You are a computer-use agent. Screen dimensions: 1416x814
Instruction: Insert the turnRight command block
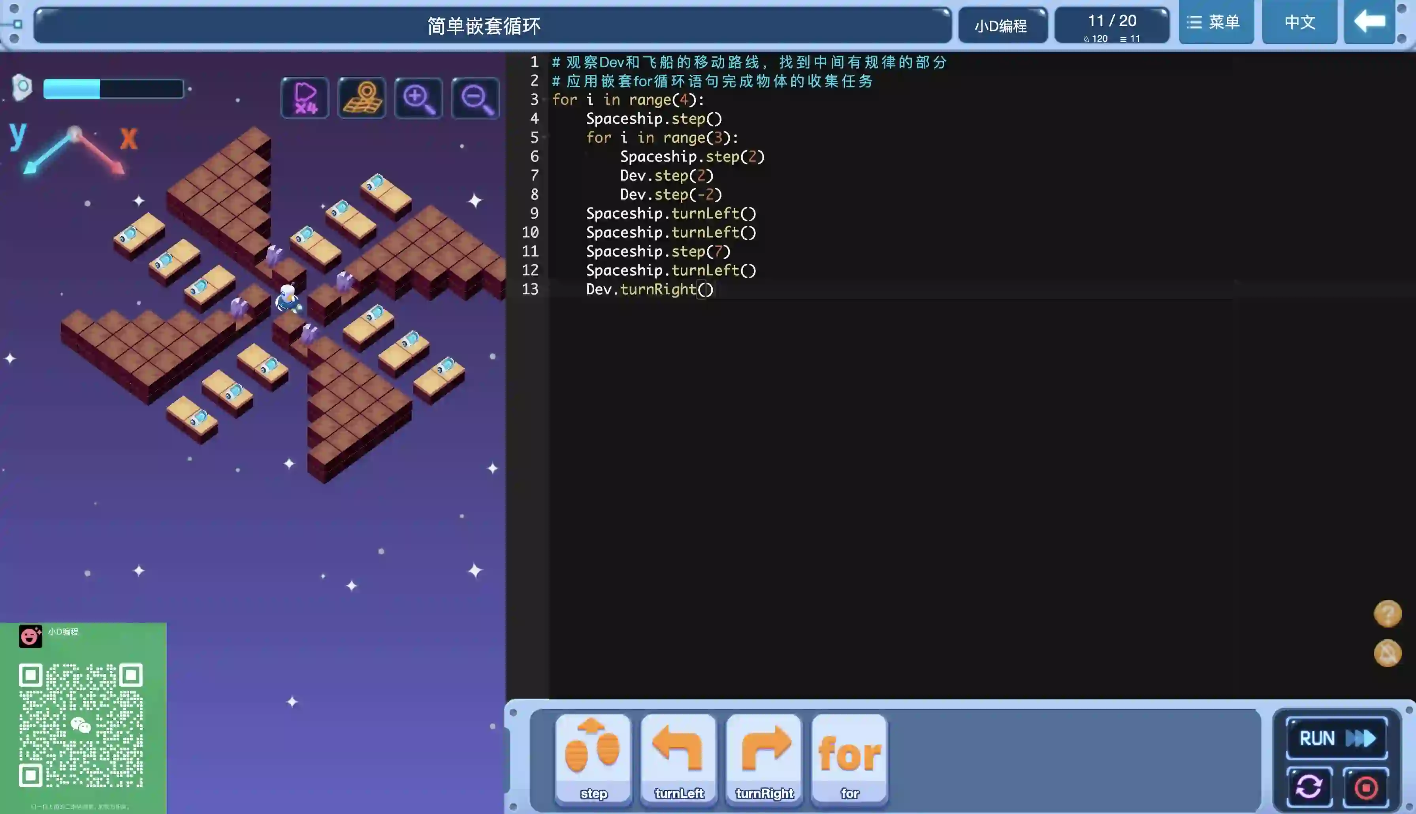click(x=764, y=757)
